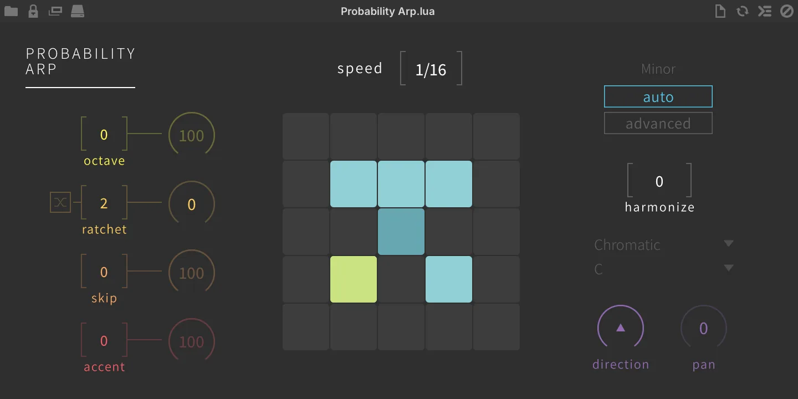Click the pan knob
The height and width of the screenshot is (399, 798).
[704, 328]
